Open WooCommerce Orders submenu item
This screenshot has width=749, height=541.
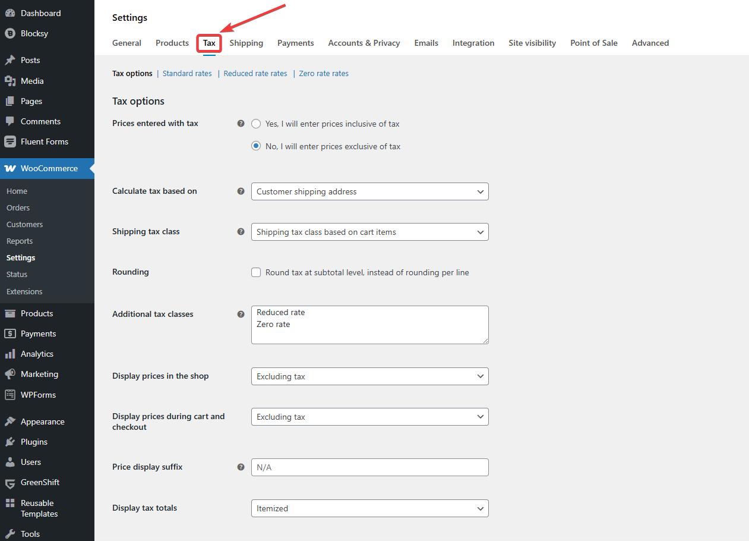(x=18, y=207)
